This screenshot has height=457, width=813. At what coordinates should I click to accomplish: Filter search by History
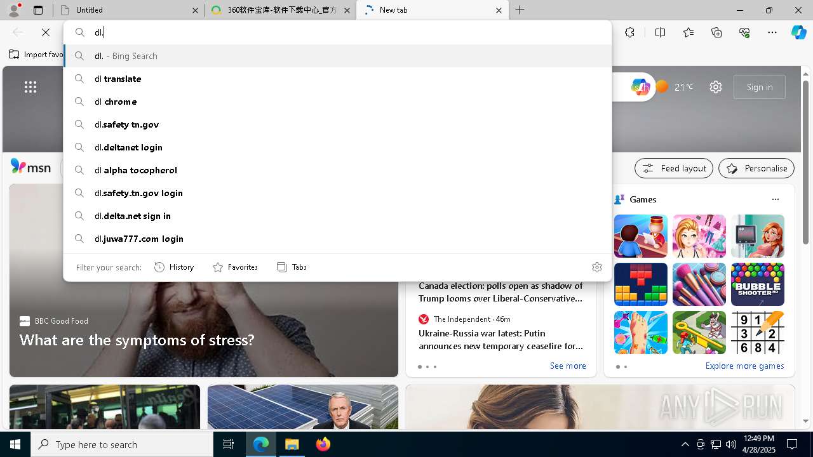click(174, 267)
